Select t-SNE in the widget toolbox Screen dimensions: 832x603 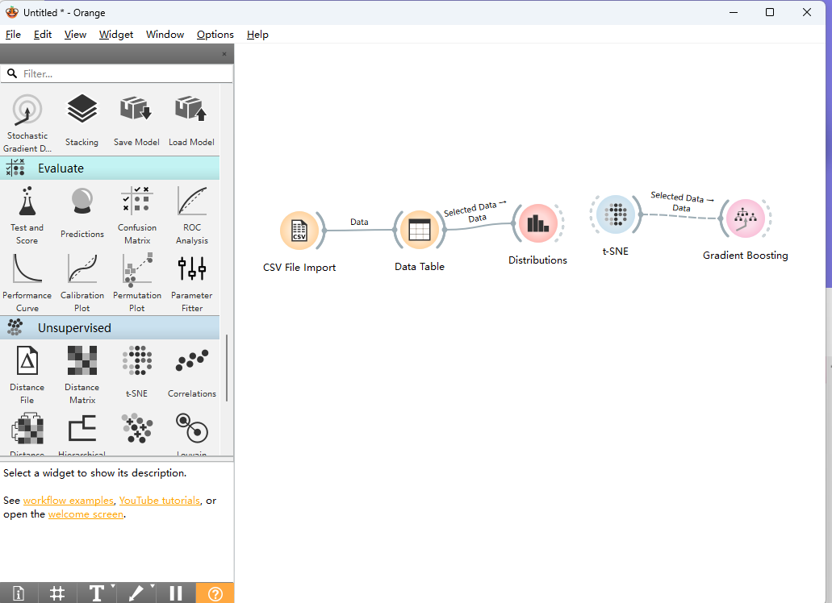pyautogui.click(x=137, y=372)
